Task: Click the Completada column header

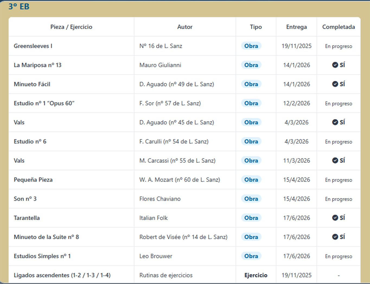Action: point(339,27)
